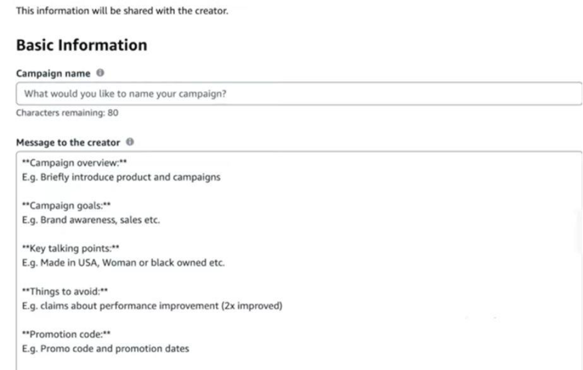Click the info icon beside Campaign name
The image size is (583, 370).
(x=100, y=73)
